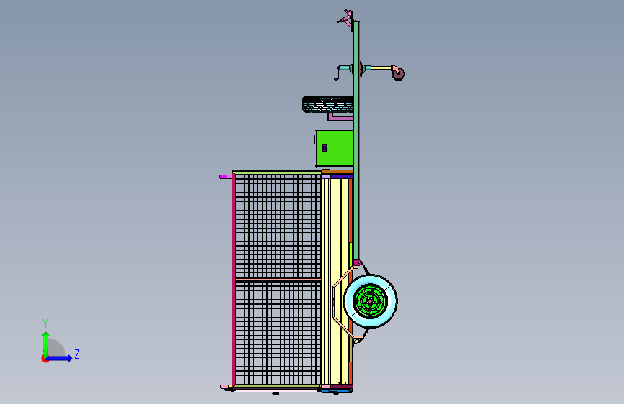Select the tan mudguard frame beside wheel
This screenshot has width=624, height=404.
343,301
